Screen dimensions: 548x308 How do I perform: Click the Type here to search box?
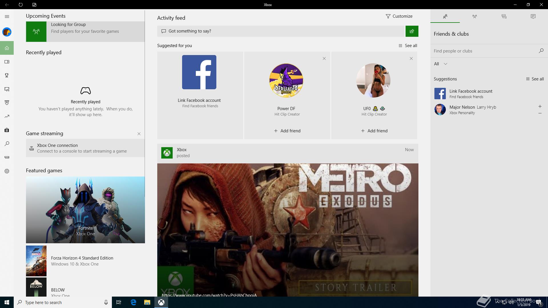[x=63, y=302]
